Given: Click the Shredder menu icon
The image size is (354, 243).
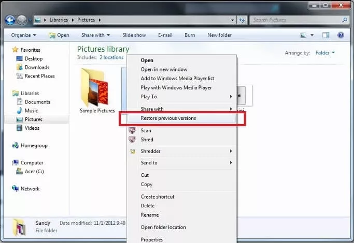Looking at the screenshot, I should 133,151.
